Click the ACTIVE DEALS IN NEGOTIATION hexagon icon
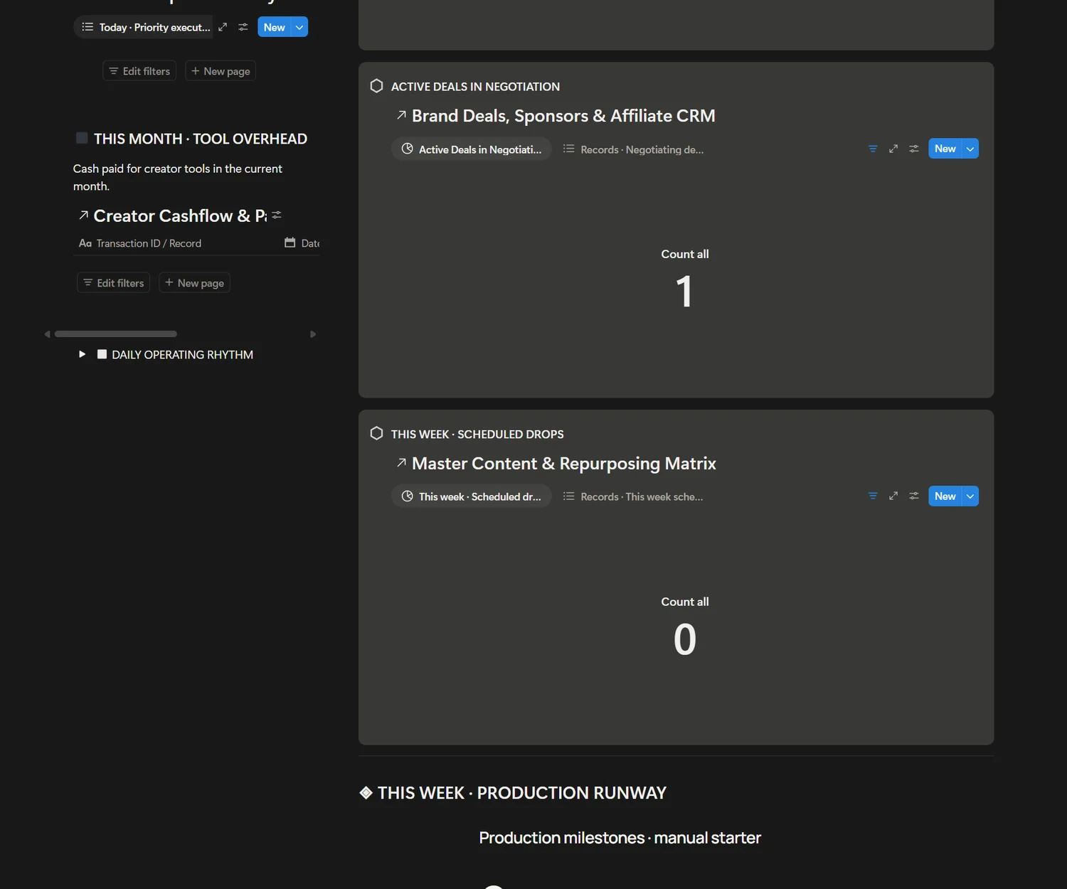The height and width of the screenshot is (889, 1067). coord(376,86)
